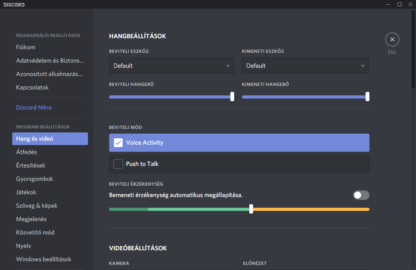This screenshot has height=270, width=416.
Task: Click the input sensitivity slider handle
Action: [251, 209]
